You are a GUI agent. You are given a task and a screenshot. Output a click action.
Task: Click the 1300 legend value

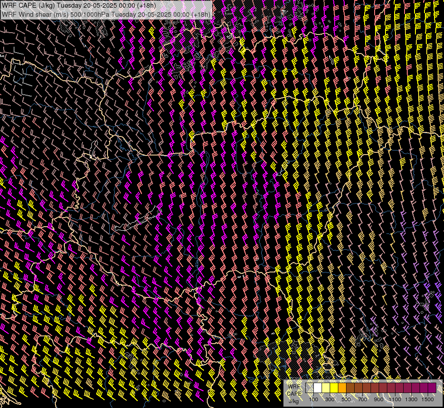pyautogui.click(x=411, y=399)
